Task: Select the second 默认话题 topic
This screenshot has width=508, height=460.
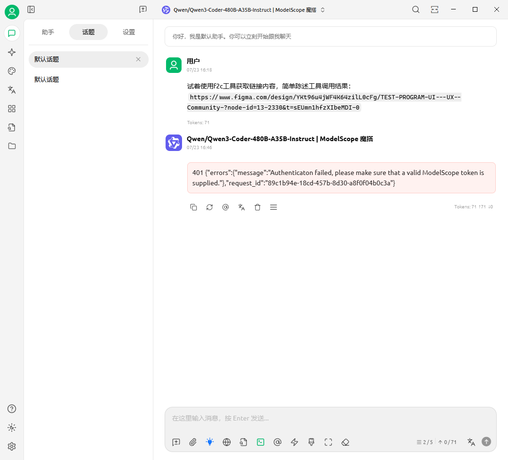Action: (x=88, y=79)
